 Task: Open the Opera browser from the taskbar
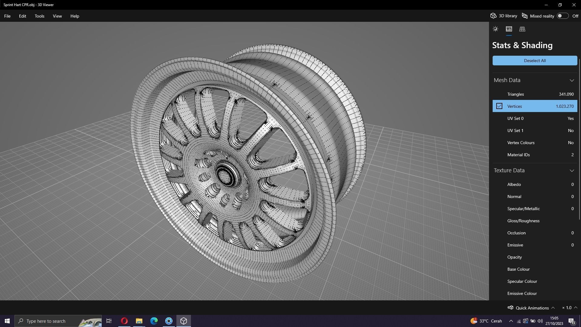(x=124, y=321)
